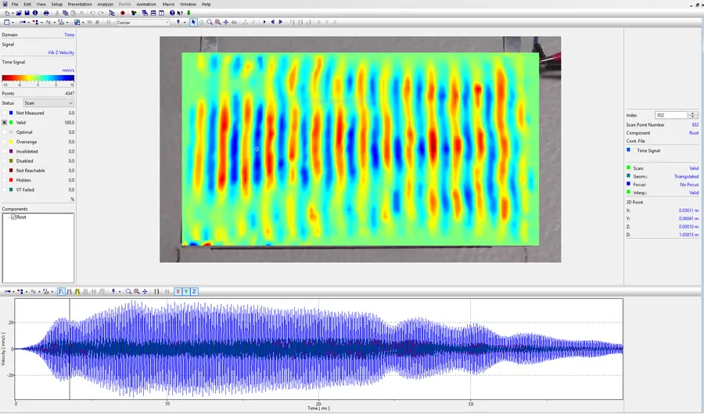Uncheck the Root component checkbox

click(13, 217)
